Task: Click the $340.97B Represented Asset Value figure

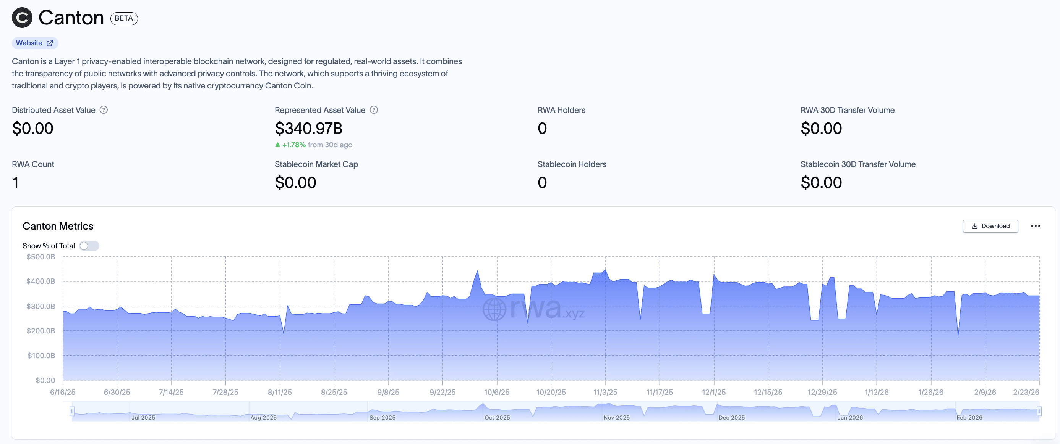Action: pos(308,128)
